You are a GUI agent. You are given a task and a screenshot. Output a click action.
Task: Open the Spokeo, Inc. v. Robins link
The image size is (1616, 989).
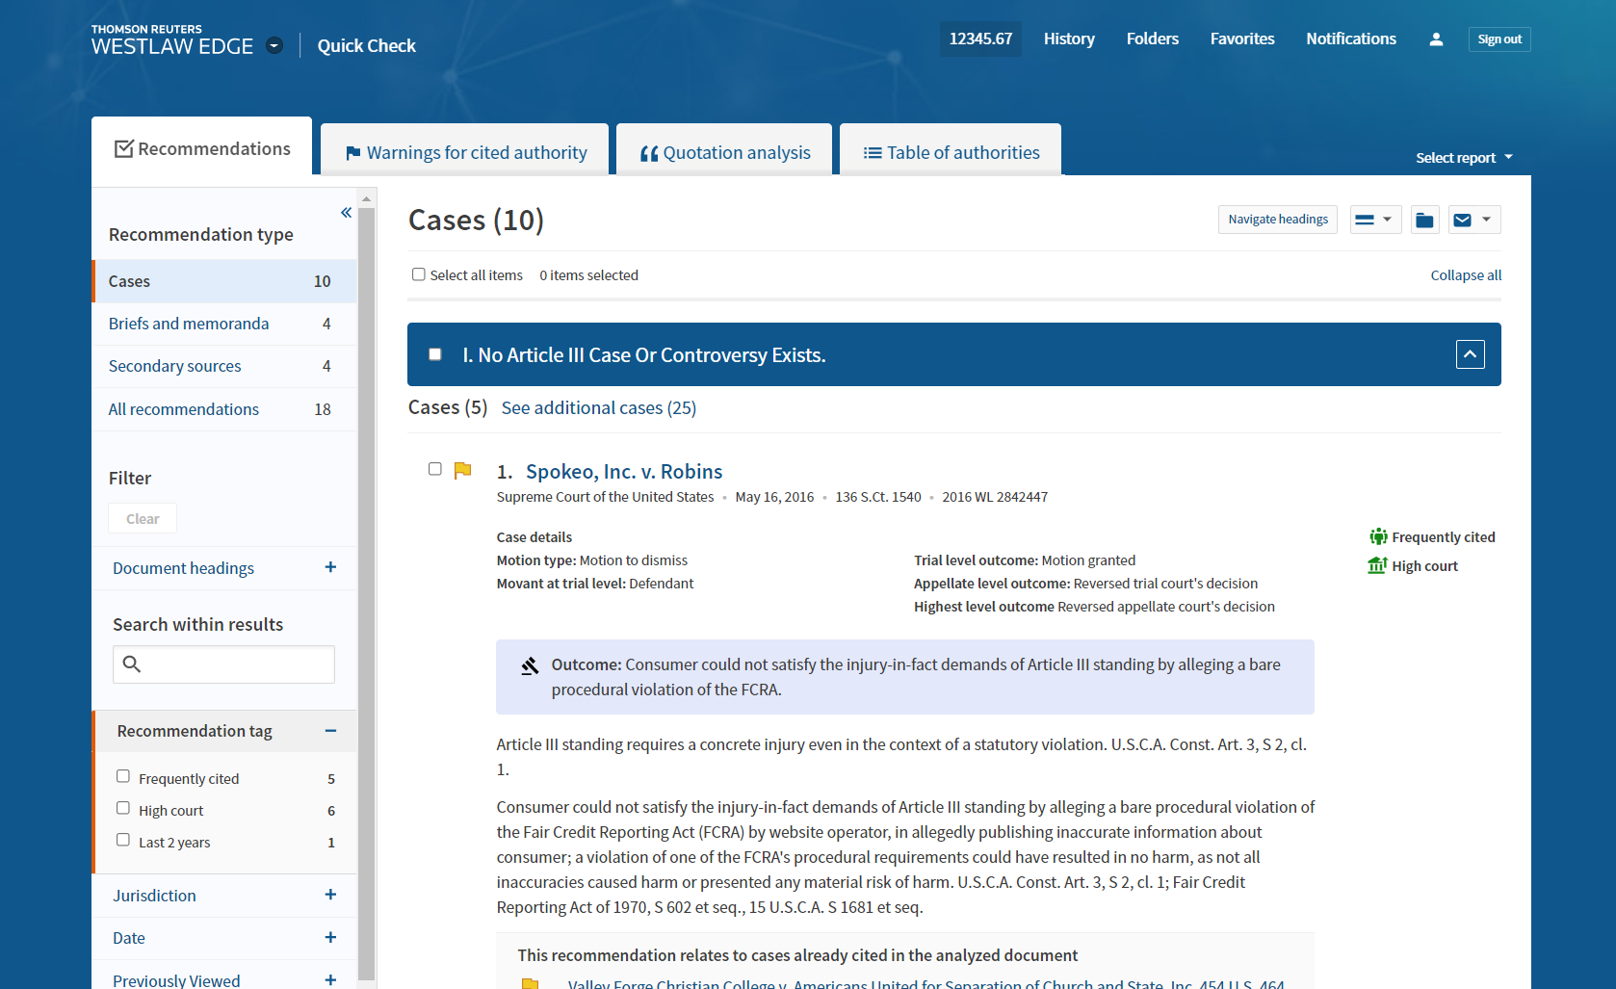click(623, 472)
